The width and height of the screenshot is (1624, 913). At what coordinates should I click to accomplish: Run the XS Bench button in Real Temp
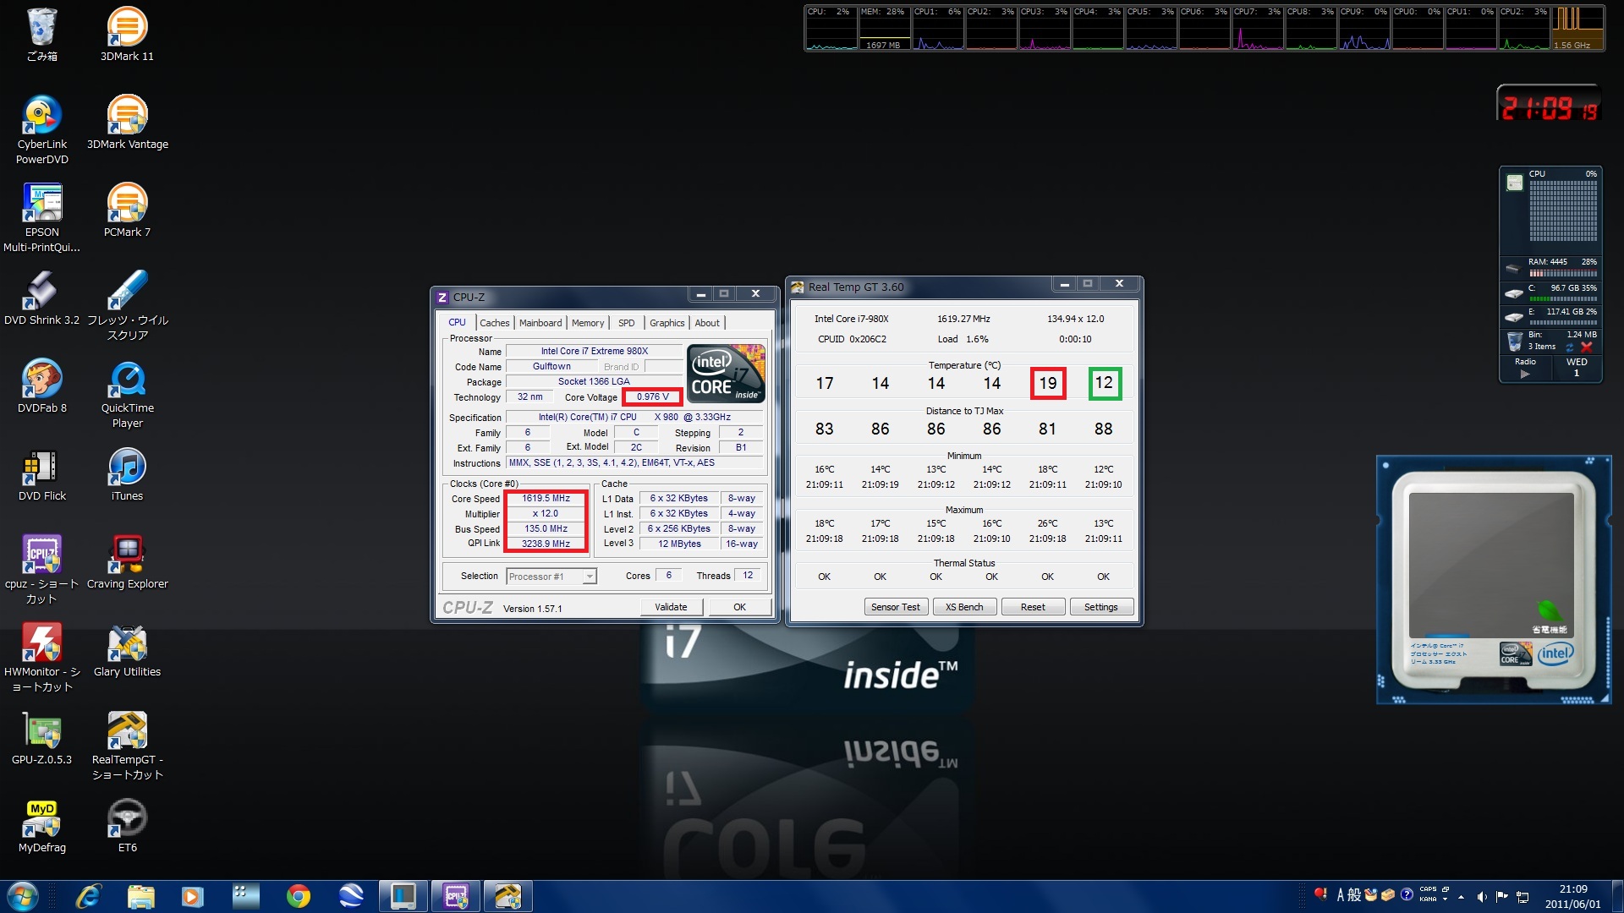(x=964, y=607)
